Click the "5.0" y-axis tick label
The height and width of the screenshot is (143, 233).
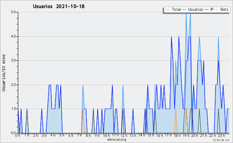click(13, 12)
